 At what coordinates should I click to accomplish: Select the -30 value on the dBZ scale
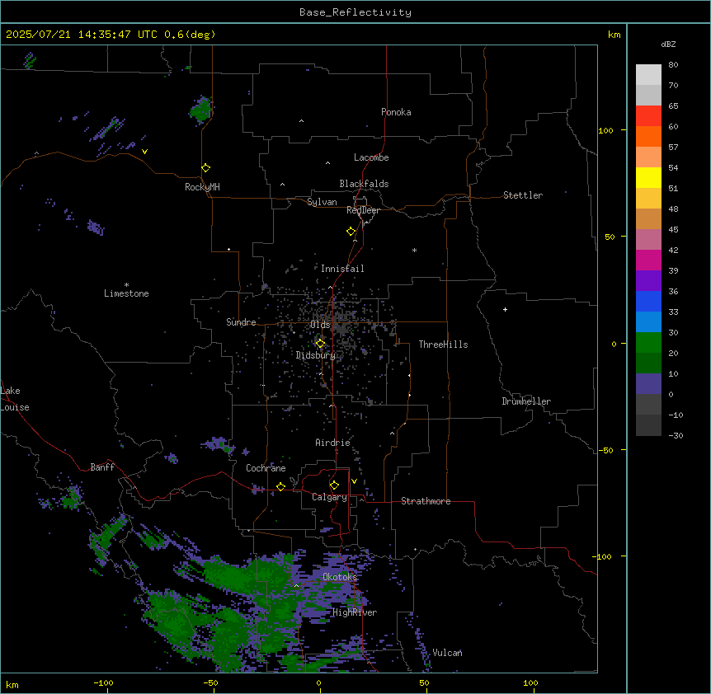point(676,435)
